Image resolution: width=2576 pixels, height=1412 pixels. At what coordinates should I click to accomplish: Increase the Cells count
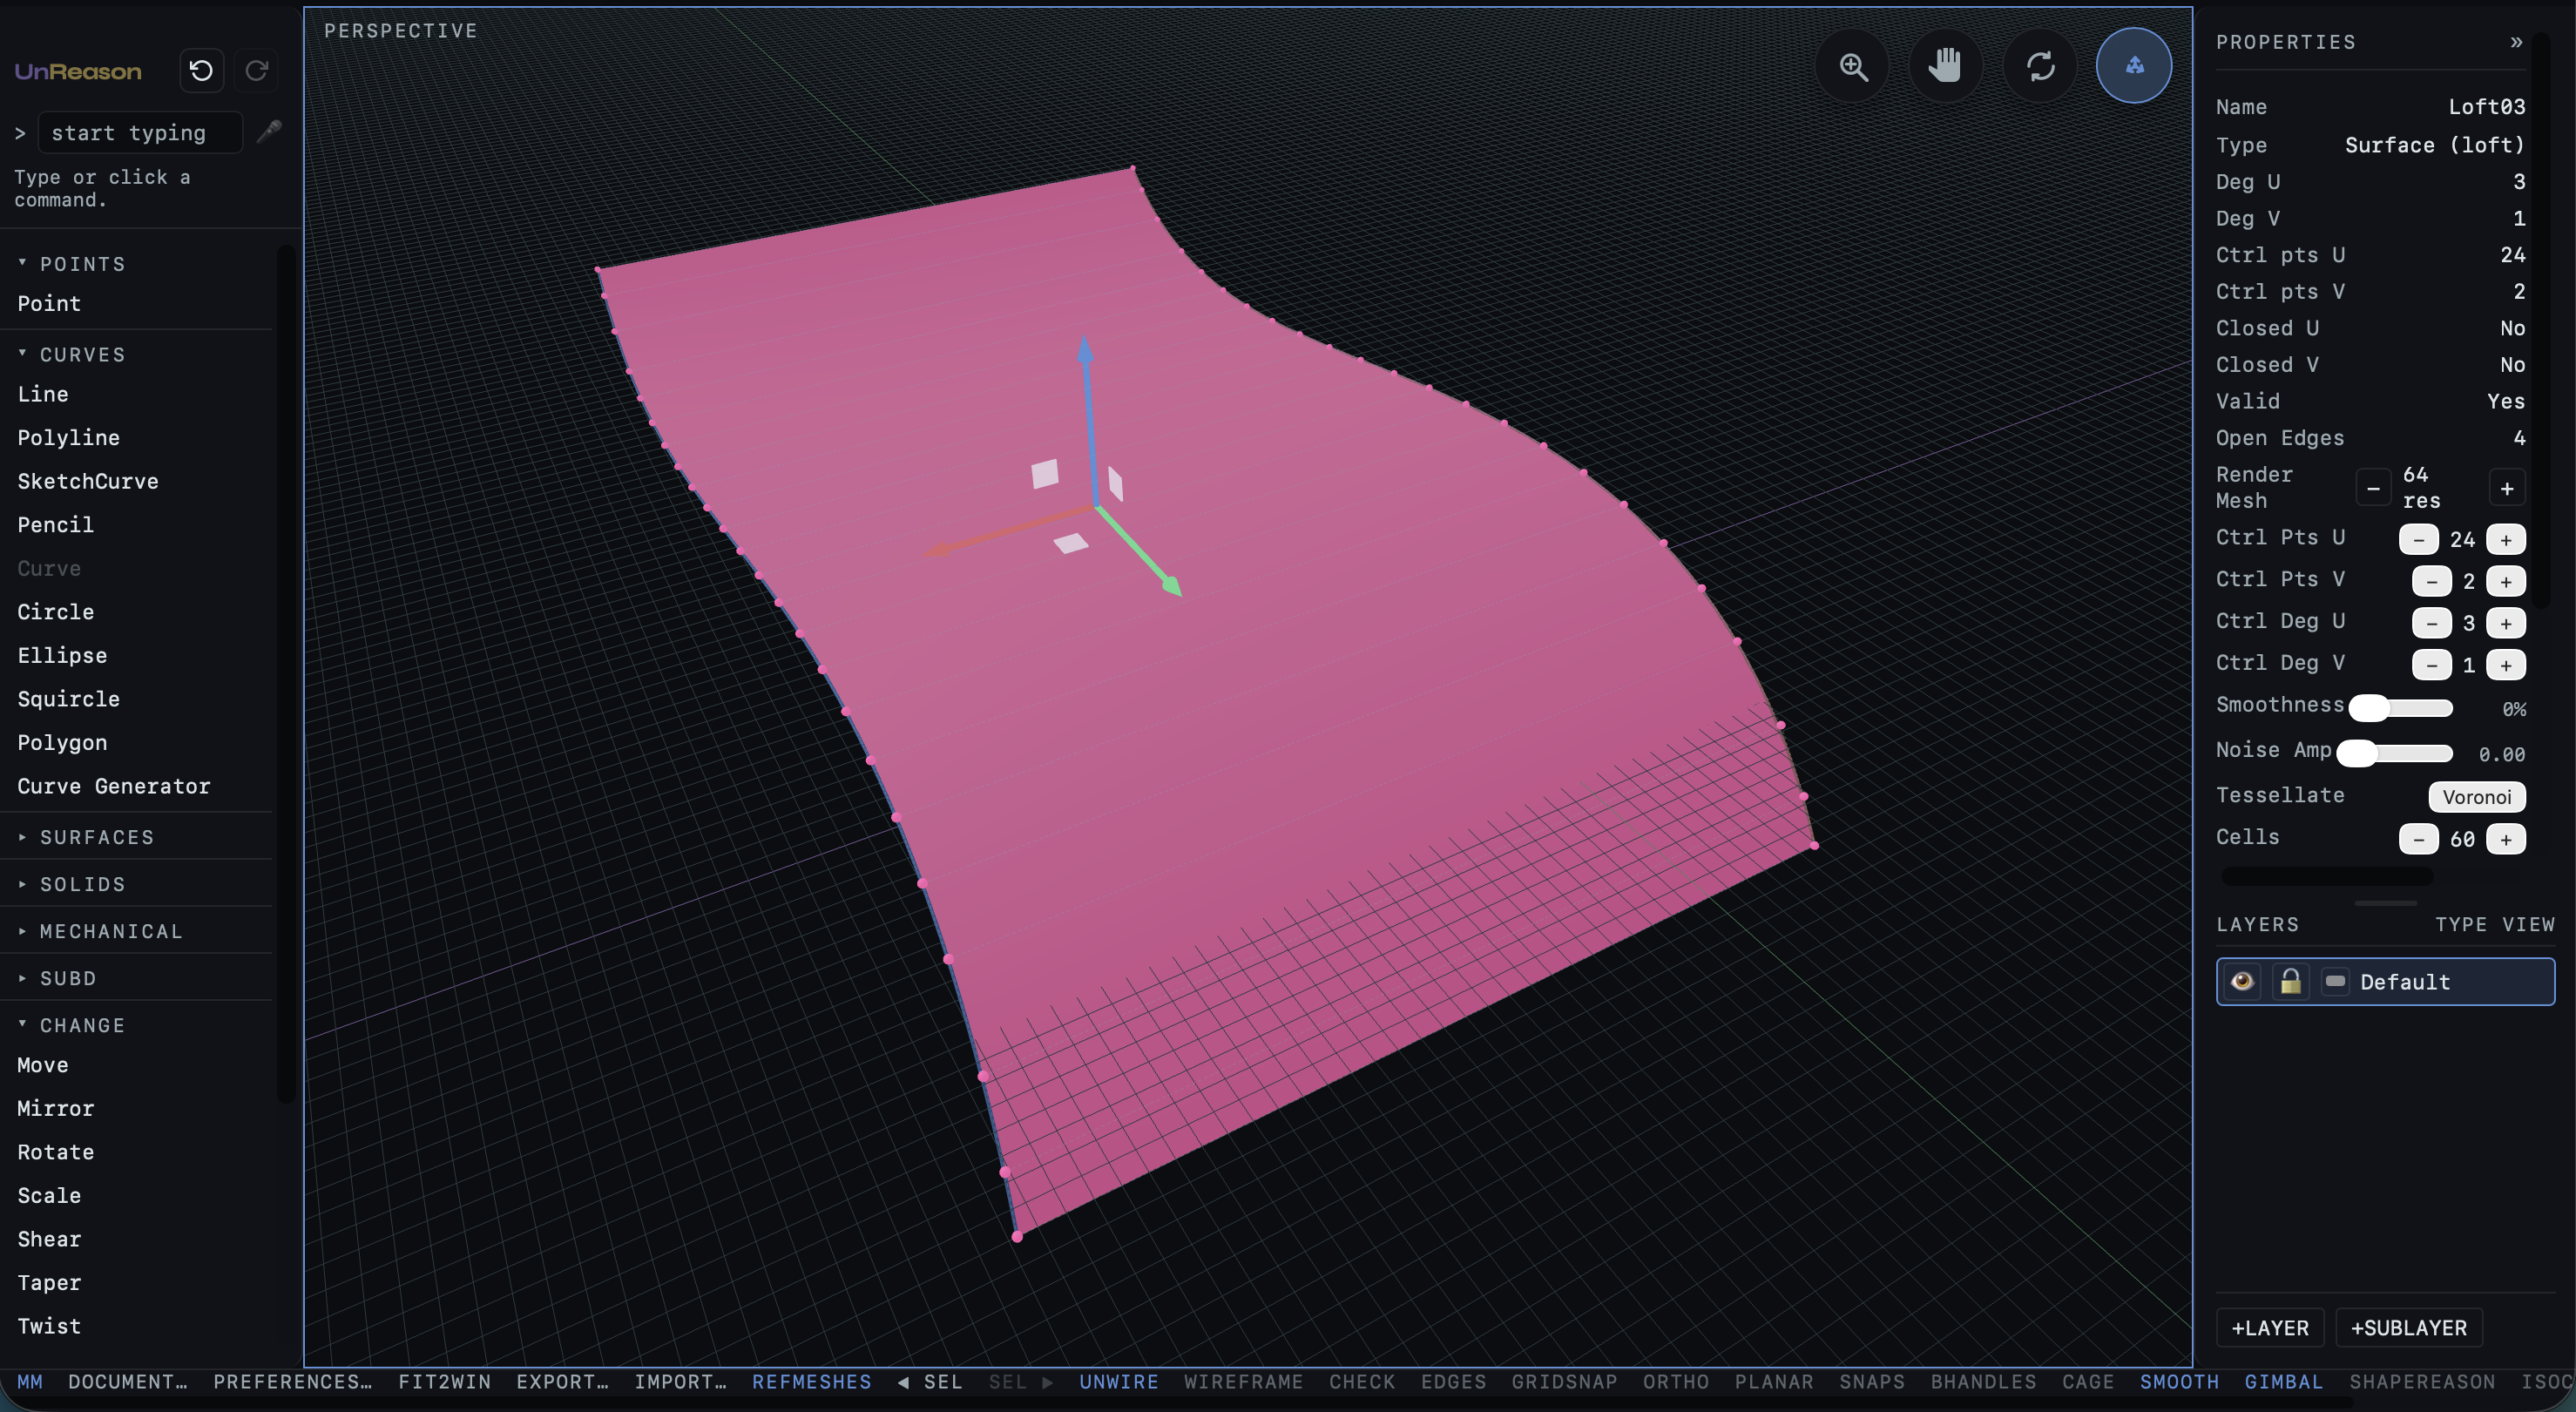coord(2506,839)
